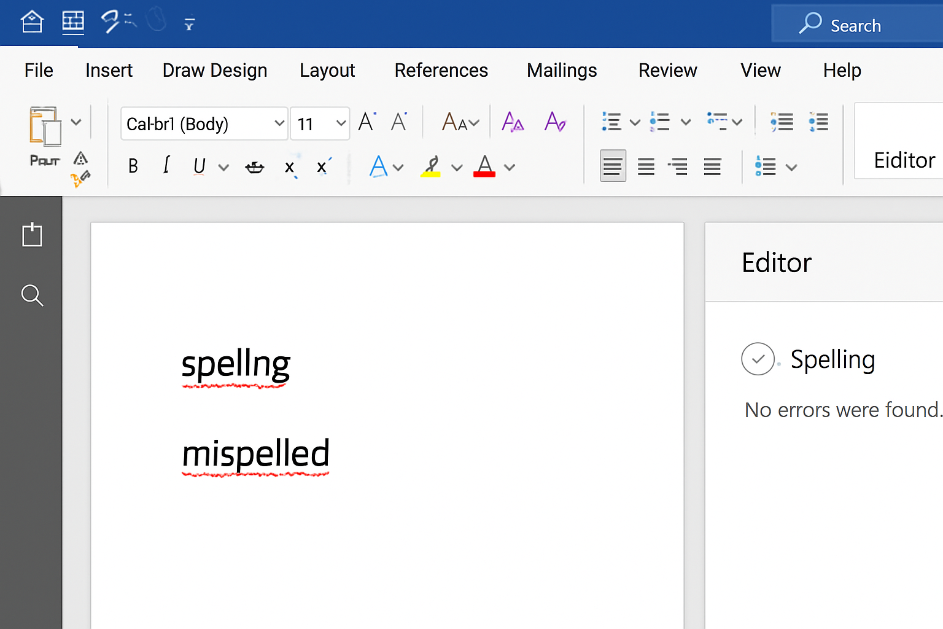Select Align Right paragraph alignment

pyautogui.click(x=678, y=166)
